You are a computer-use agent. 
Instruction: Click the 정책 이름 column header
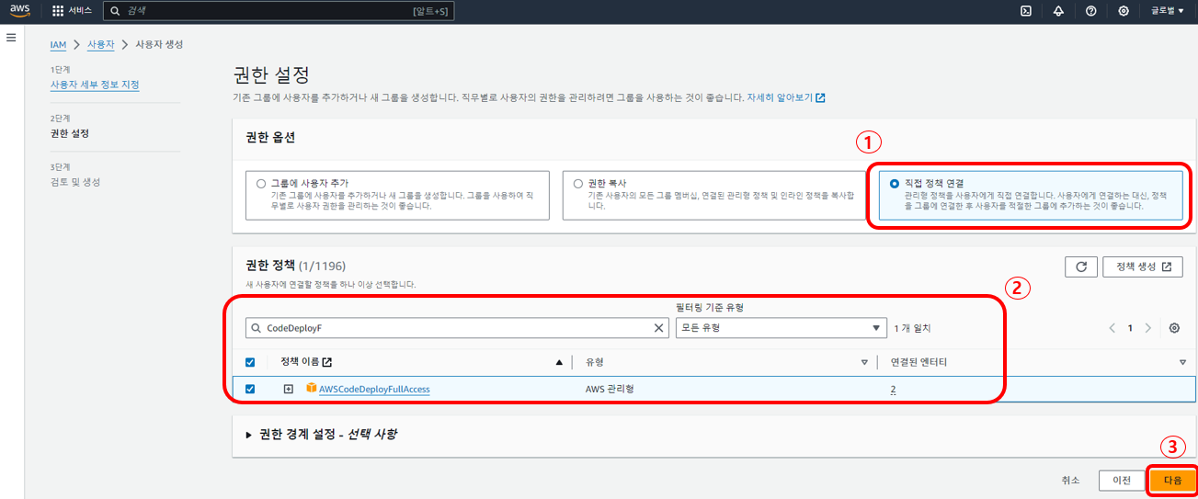click(306, 362)
